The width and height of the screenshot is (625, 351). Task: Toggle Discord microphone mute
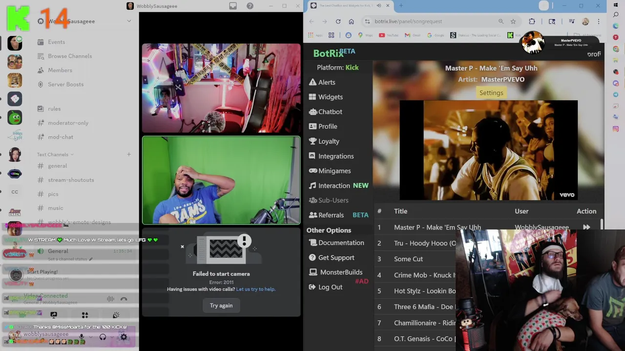82,336
